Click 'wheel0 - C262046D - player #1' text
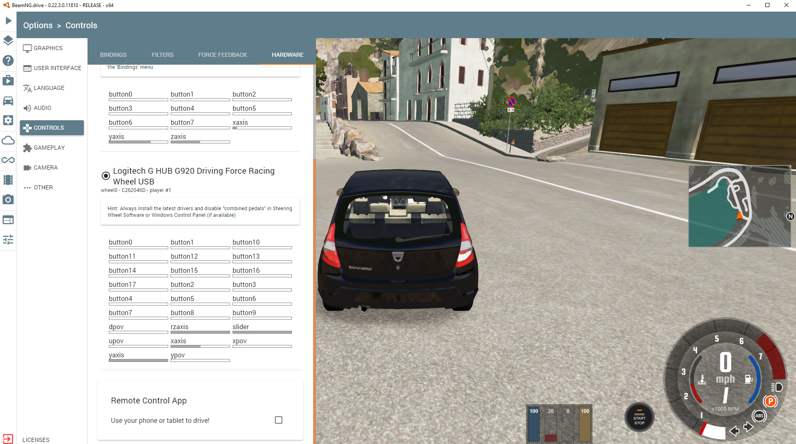The height and width of the screenshot is (444, 796). pyautogui.click(x=136, y=190)
